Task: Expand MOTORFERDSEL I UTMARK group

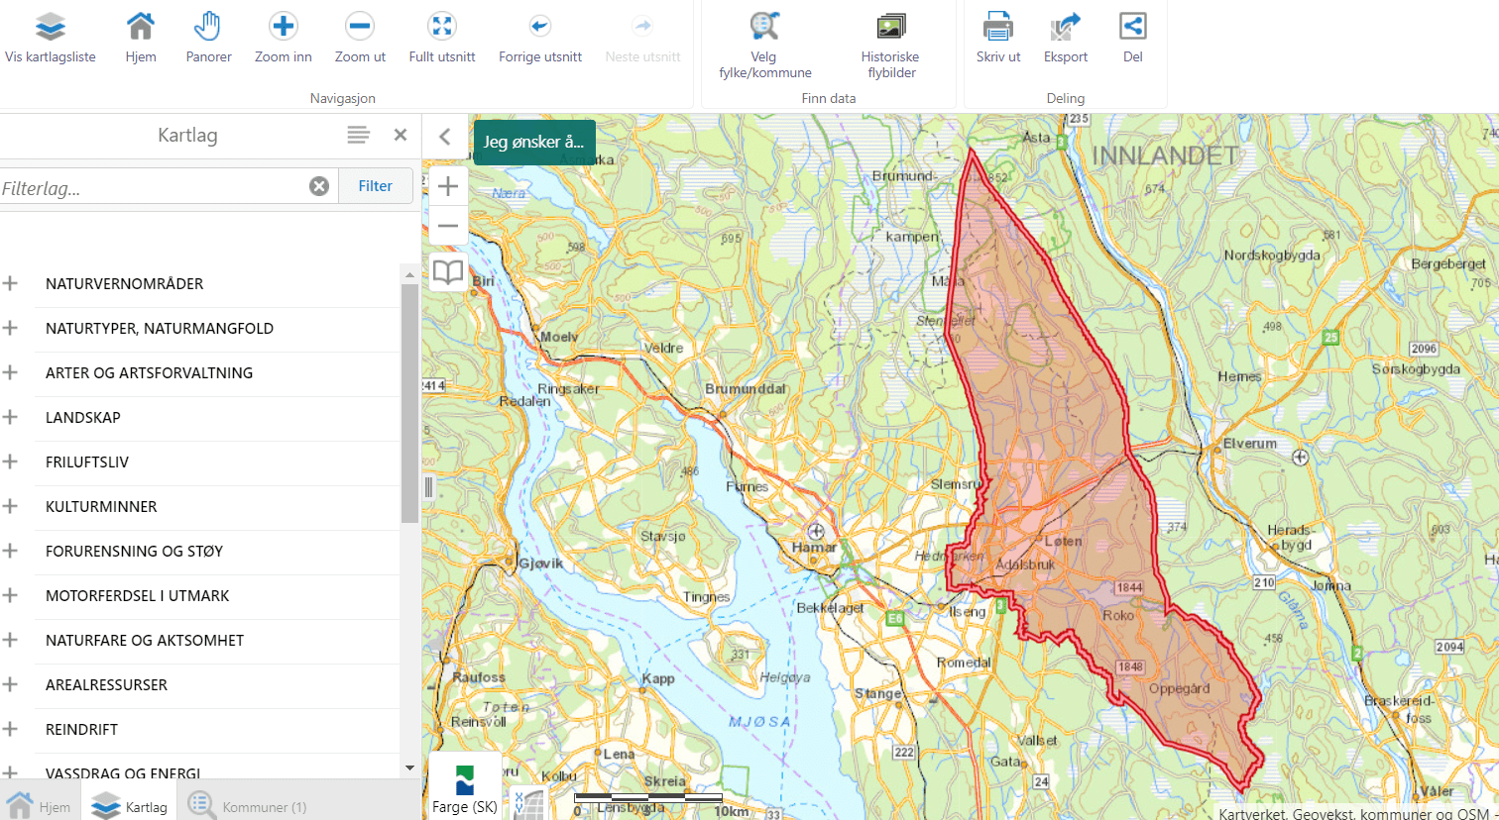Action: coord(11,595)
